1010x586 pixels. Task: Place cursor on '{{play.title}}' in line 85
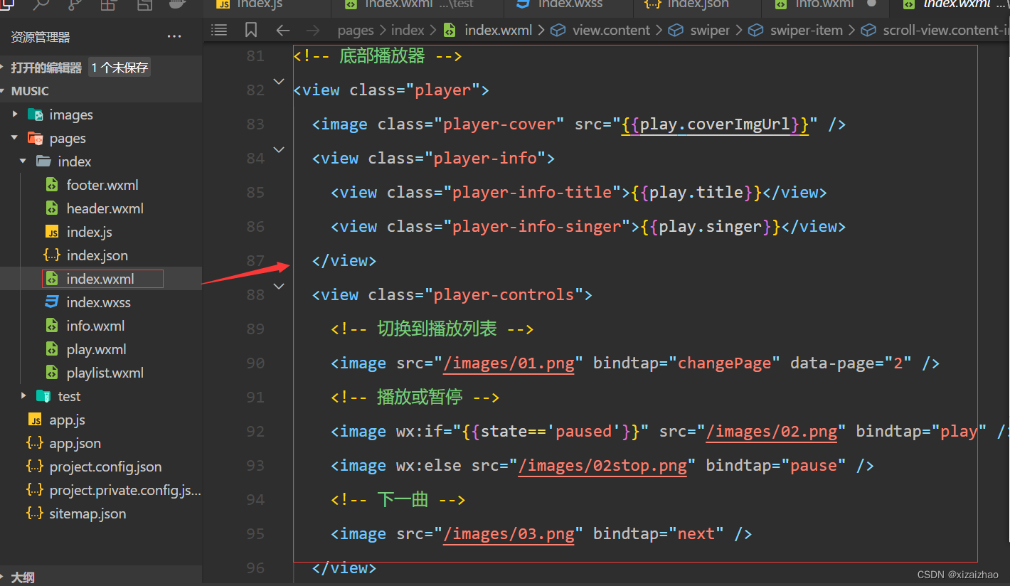(x=696, y=193)
